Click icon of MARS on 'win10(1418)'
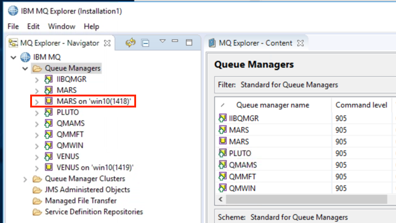 coord(49,101)
